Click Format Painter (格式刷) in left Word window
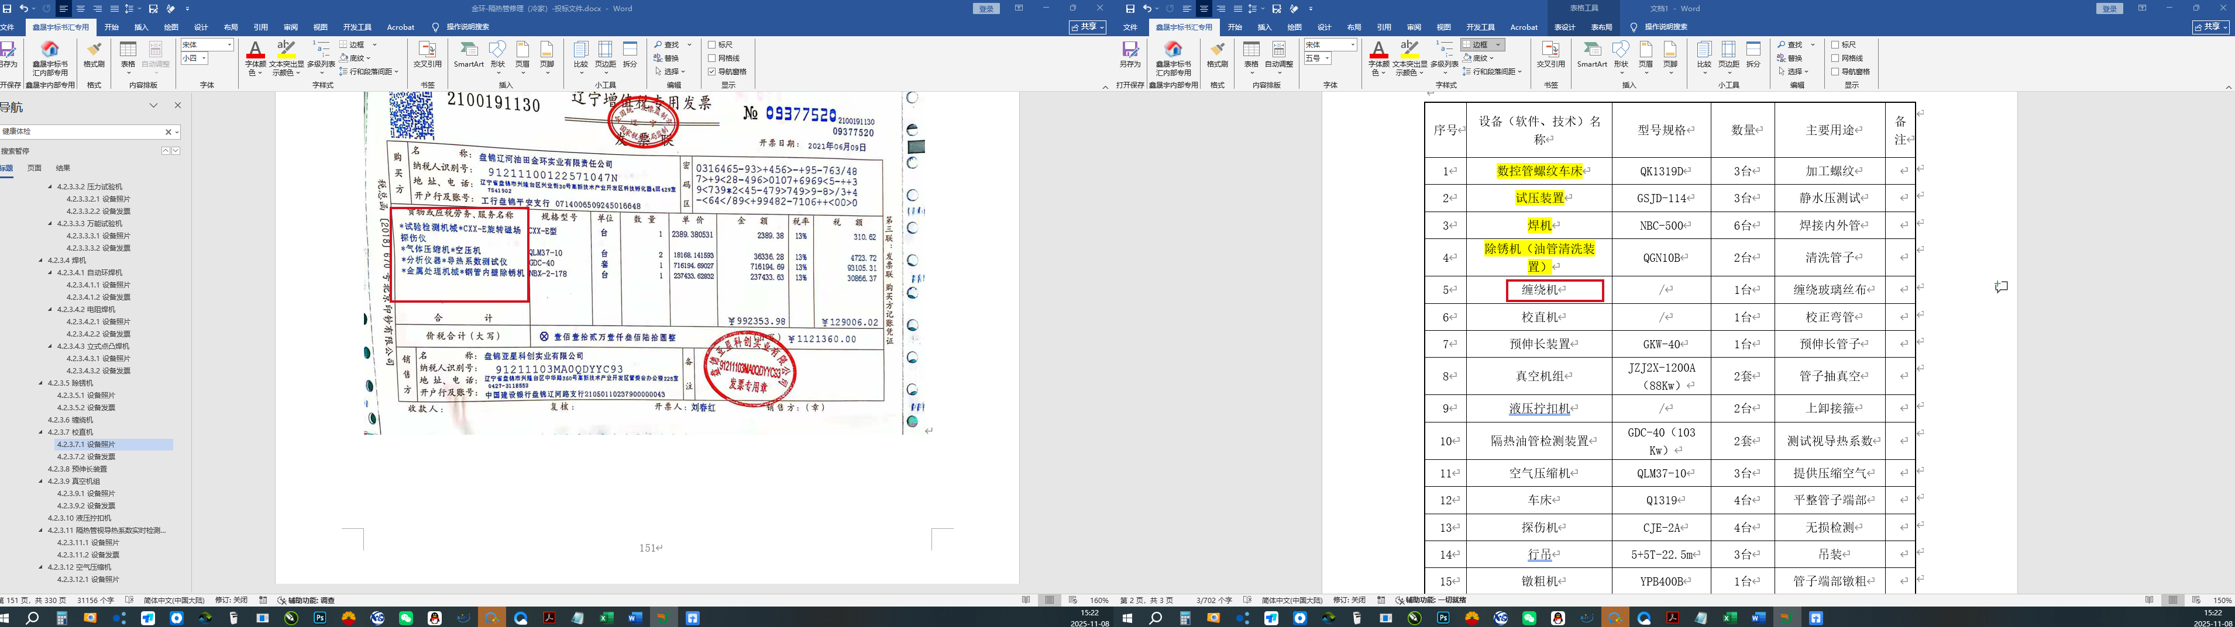2235x627 pixels. click(94, 54)
